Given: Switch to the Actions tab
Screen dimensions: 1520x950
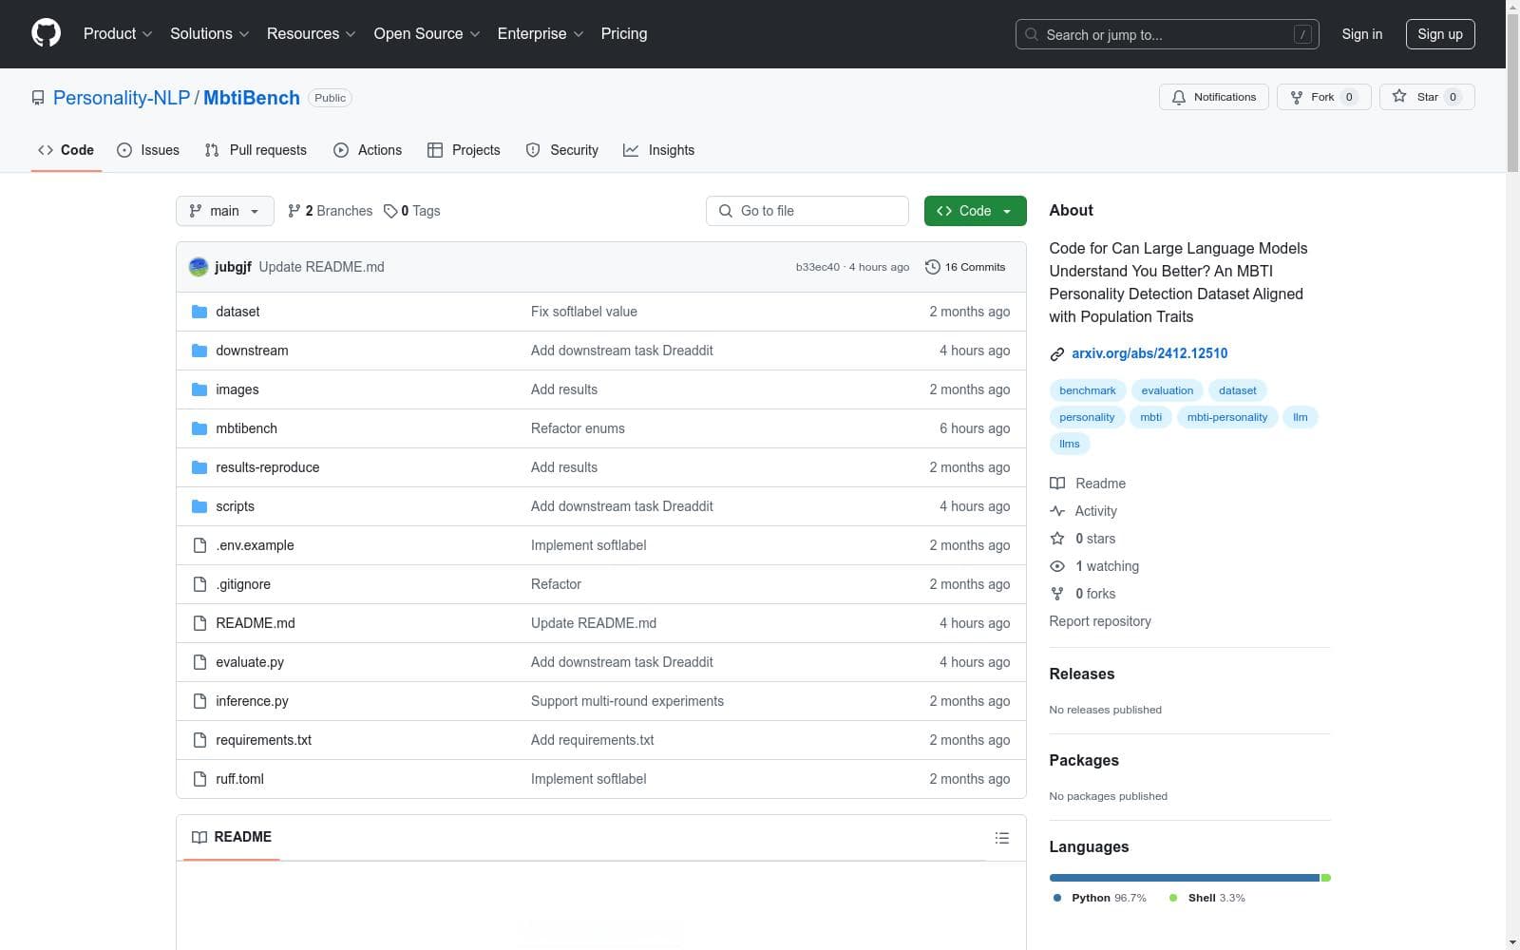Looking at the screenshot, I should pos(368,150).
